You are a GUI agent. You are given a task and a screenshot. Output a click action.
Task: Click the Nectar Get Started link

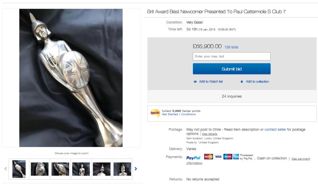(170, 115)
